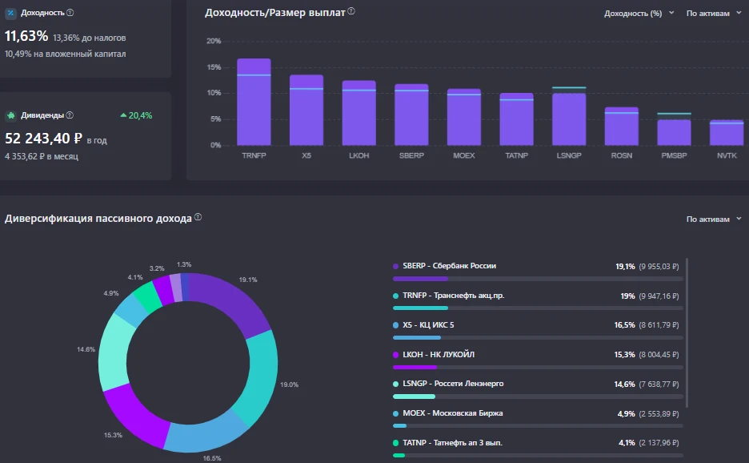
Task: Click 10,49% на вложенный капитал text
Action: (x=66, y=54)
